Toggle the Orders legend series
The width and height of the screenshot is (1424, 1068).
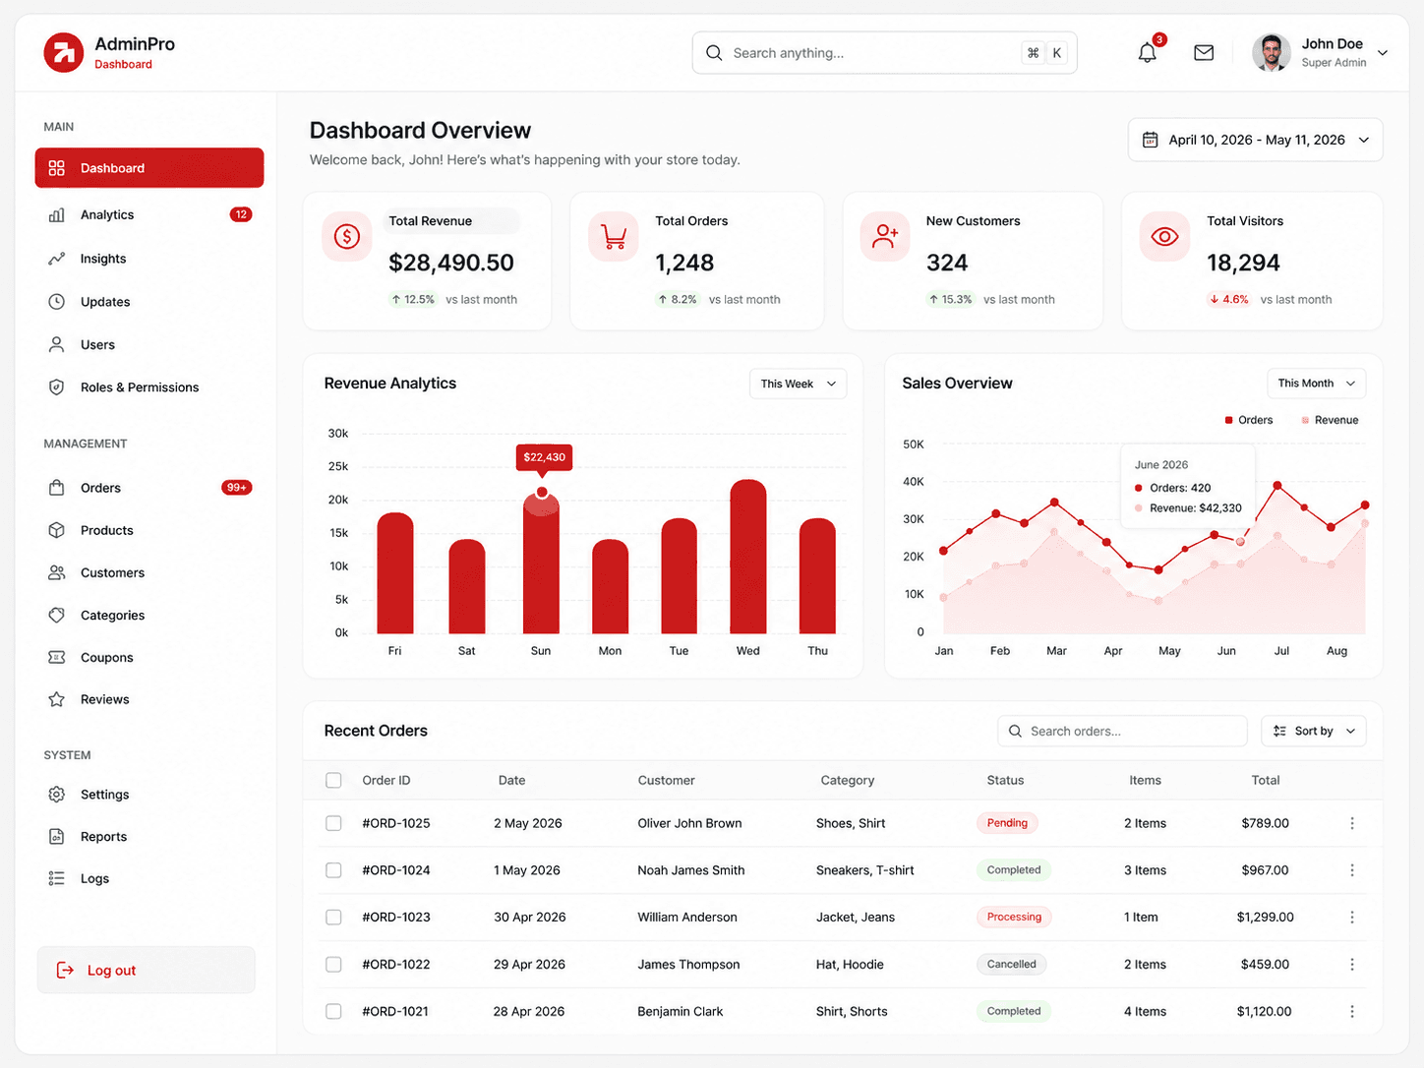[1249, 420]
